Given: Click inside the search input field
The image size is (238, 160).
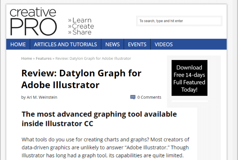Looking at the screenshot, I should [x=179, y=21].
